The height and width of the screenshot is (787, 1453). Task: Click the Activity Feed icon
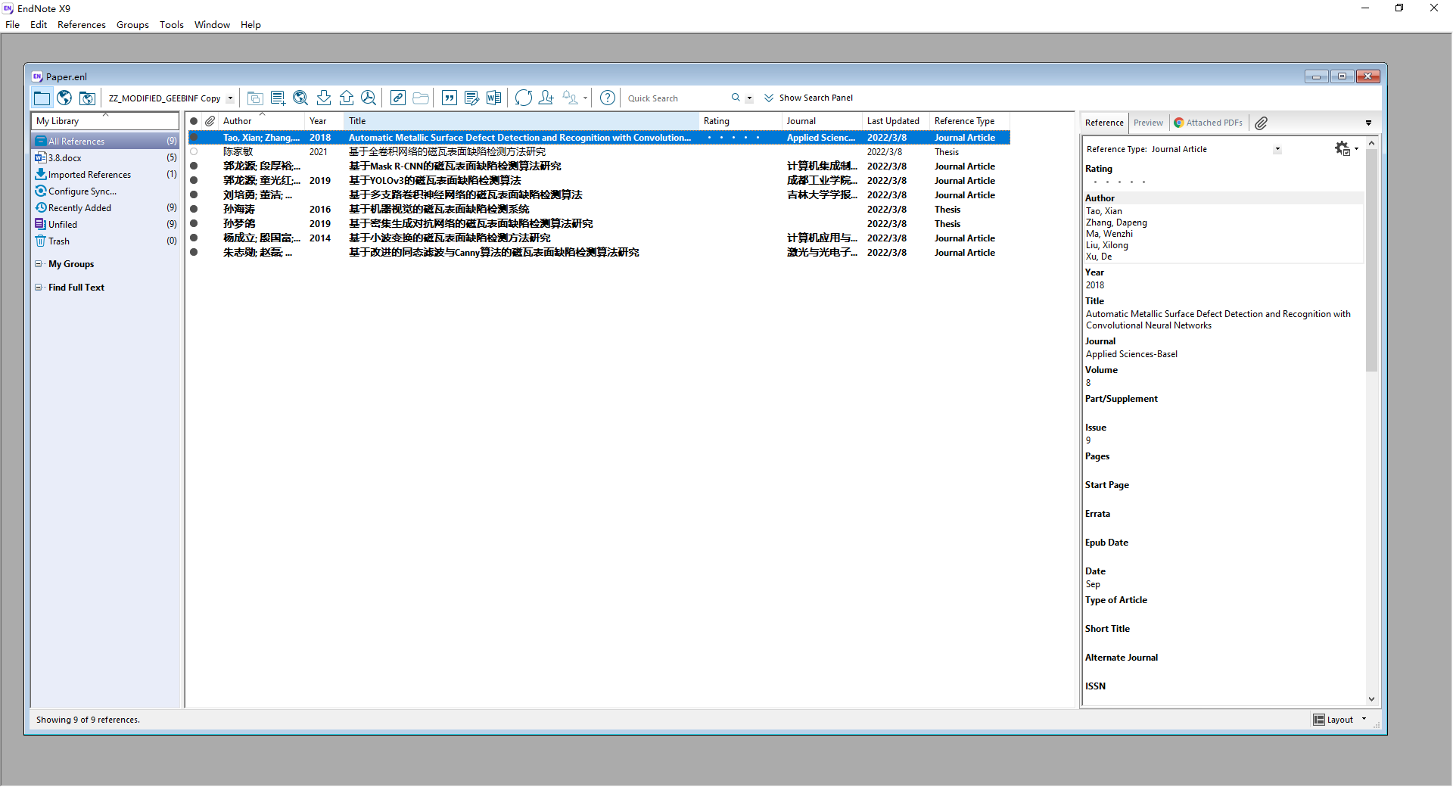(570, 98)
